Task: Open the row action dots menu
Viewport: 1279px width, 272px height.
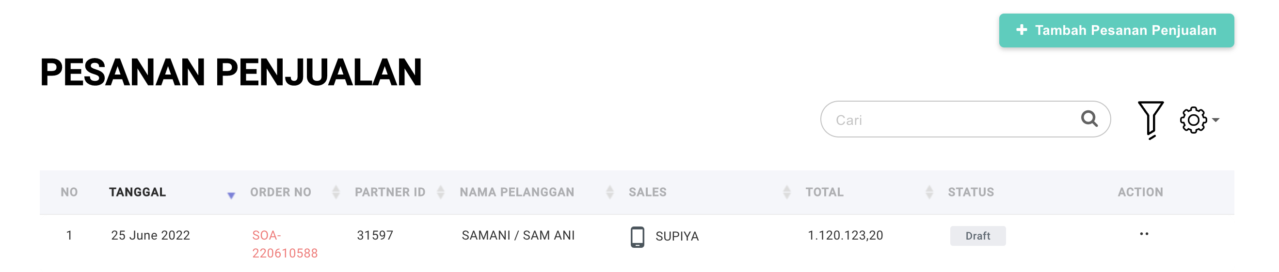Action: point(1143,234)
